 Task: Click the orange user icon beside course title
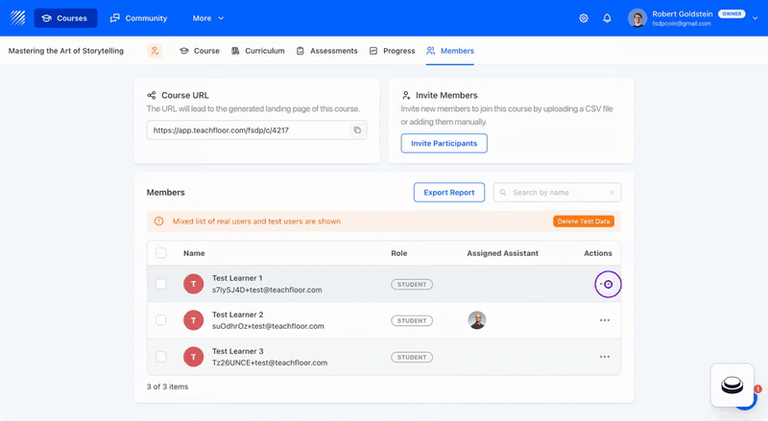point(155,51)
